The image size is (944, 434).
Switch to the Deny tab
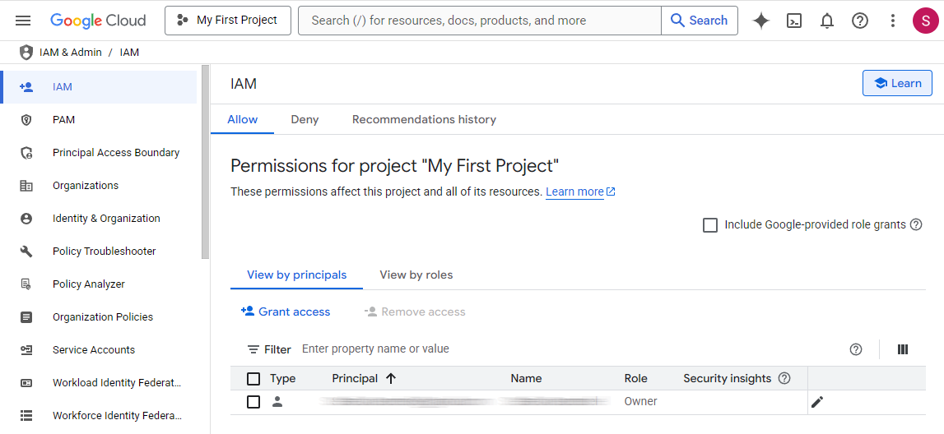point(305,119)
